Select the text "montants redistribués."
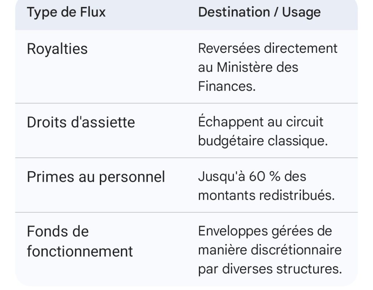 (x=266, y=195)
